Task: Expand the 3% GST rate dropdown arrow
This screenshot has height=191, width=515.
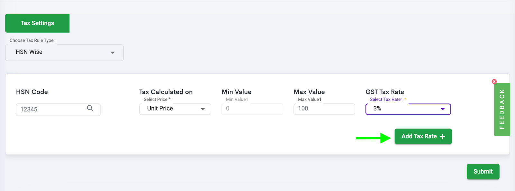Action: [x=443, y=109]
